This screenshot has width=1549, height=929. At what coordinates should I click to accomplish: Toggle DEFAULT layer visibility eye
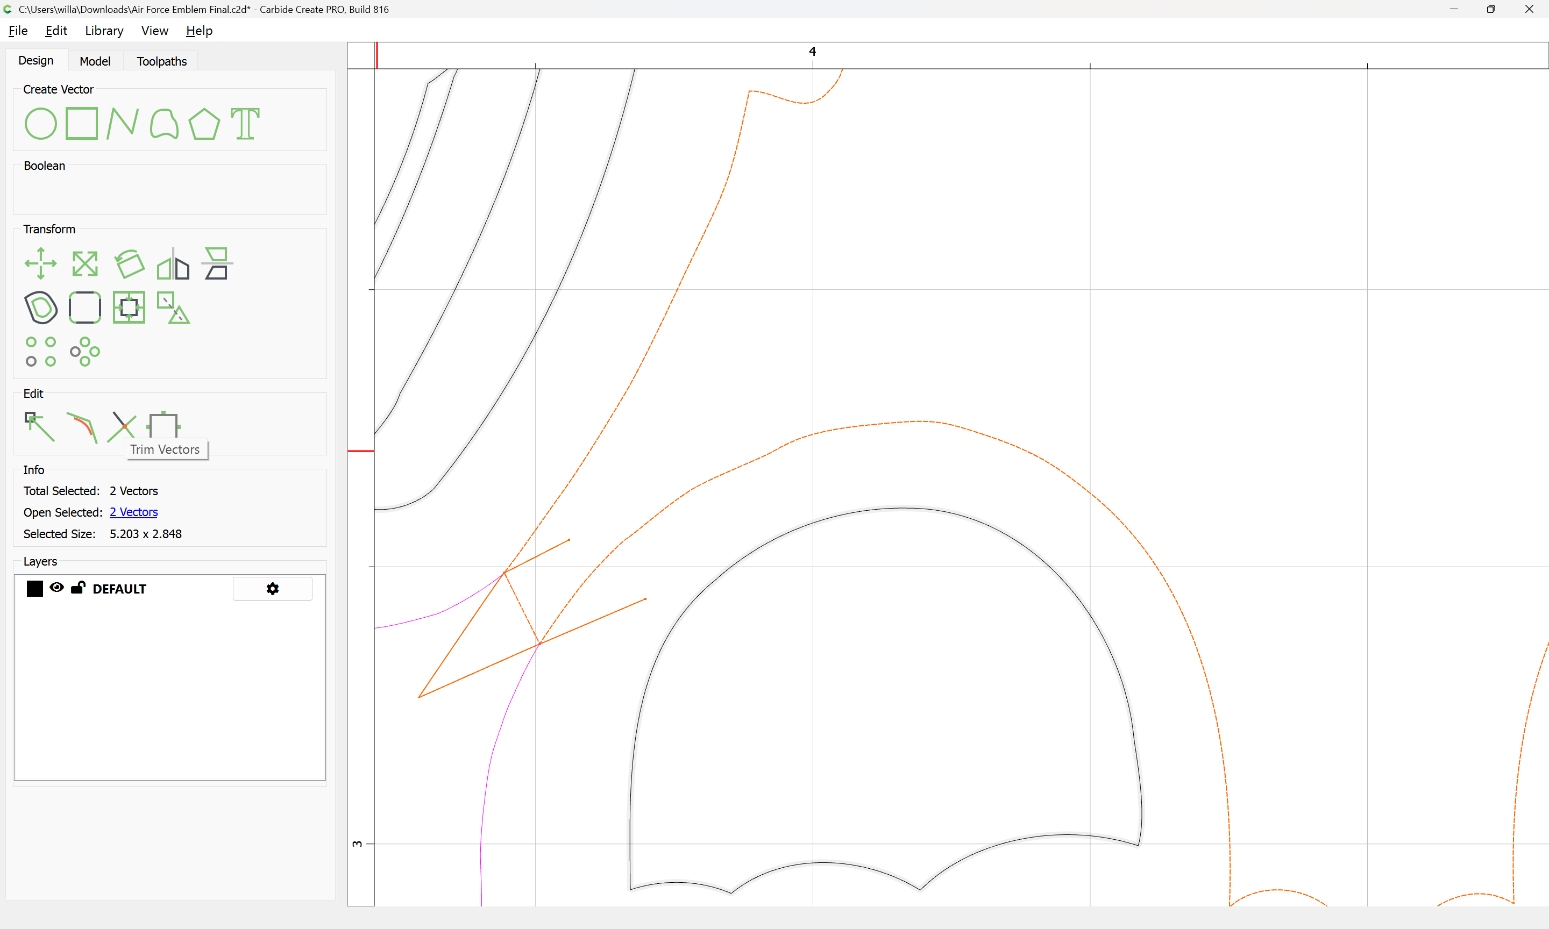tap(56, 587)
